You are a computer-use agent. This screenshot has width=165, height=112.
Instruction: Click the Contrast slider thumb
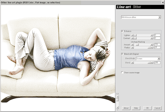coord(135,38)
